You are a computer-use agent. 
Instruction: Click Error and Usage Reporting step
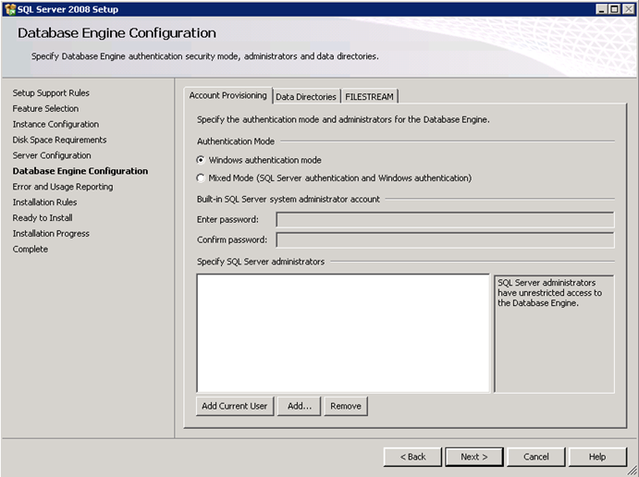[63, 187]
